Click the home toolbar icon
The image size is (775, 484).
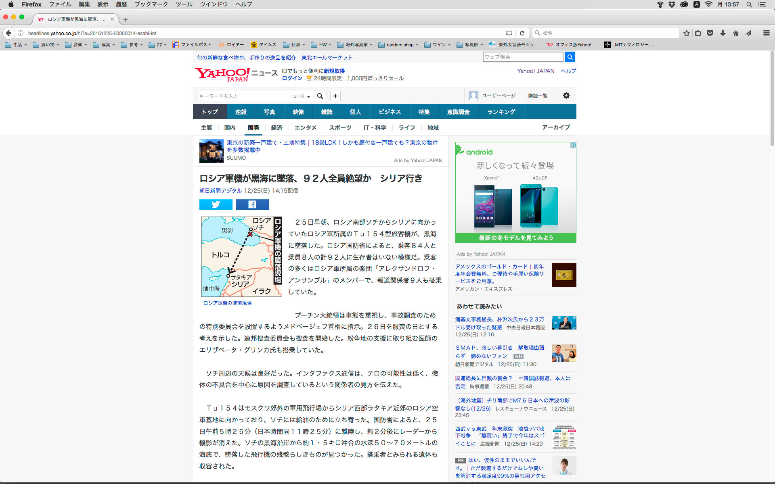[735, 33]
